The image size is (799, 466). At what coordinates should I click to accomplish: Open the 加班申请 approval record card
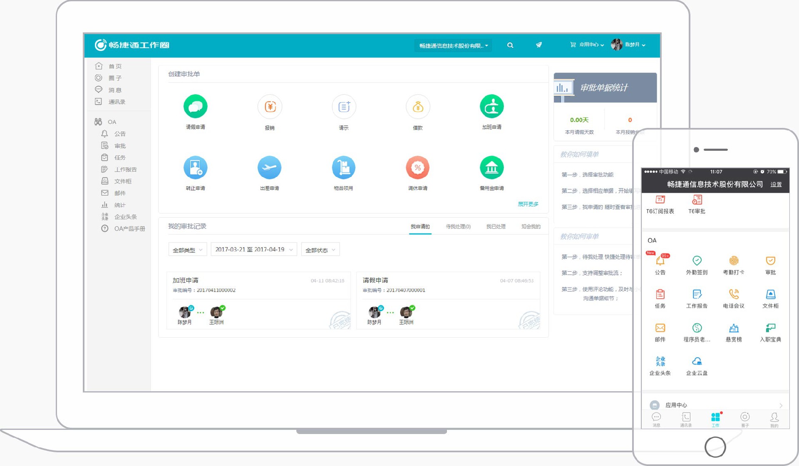258,300
